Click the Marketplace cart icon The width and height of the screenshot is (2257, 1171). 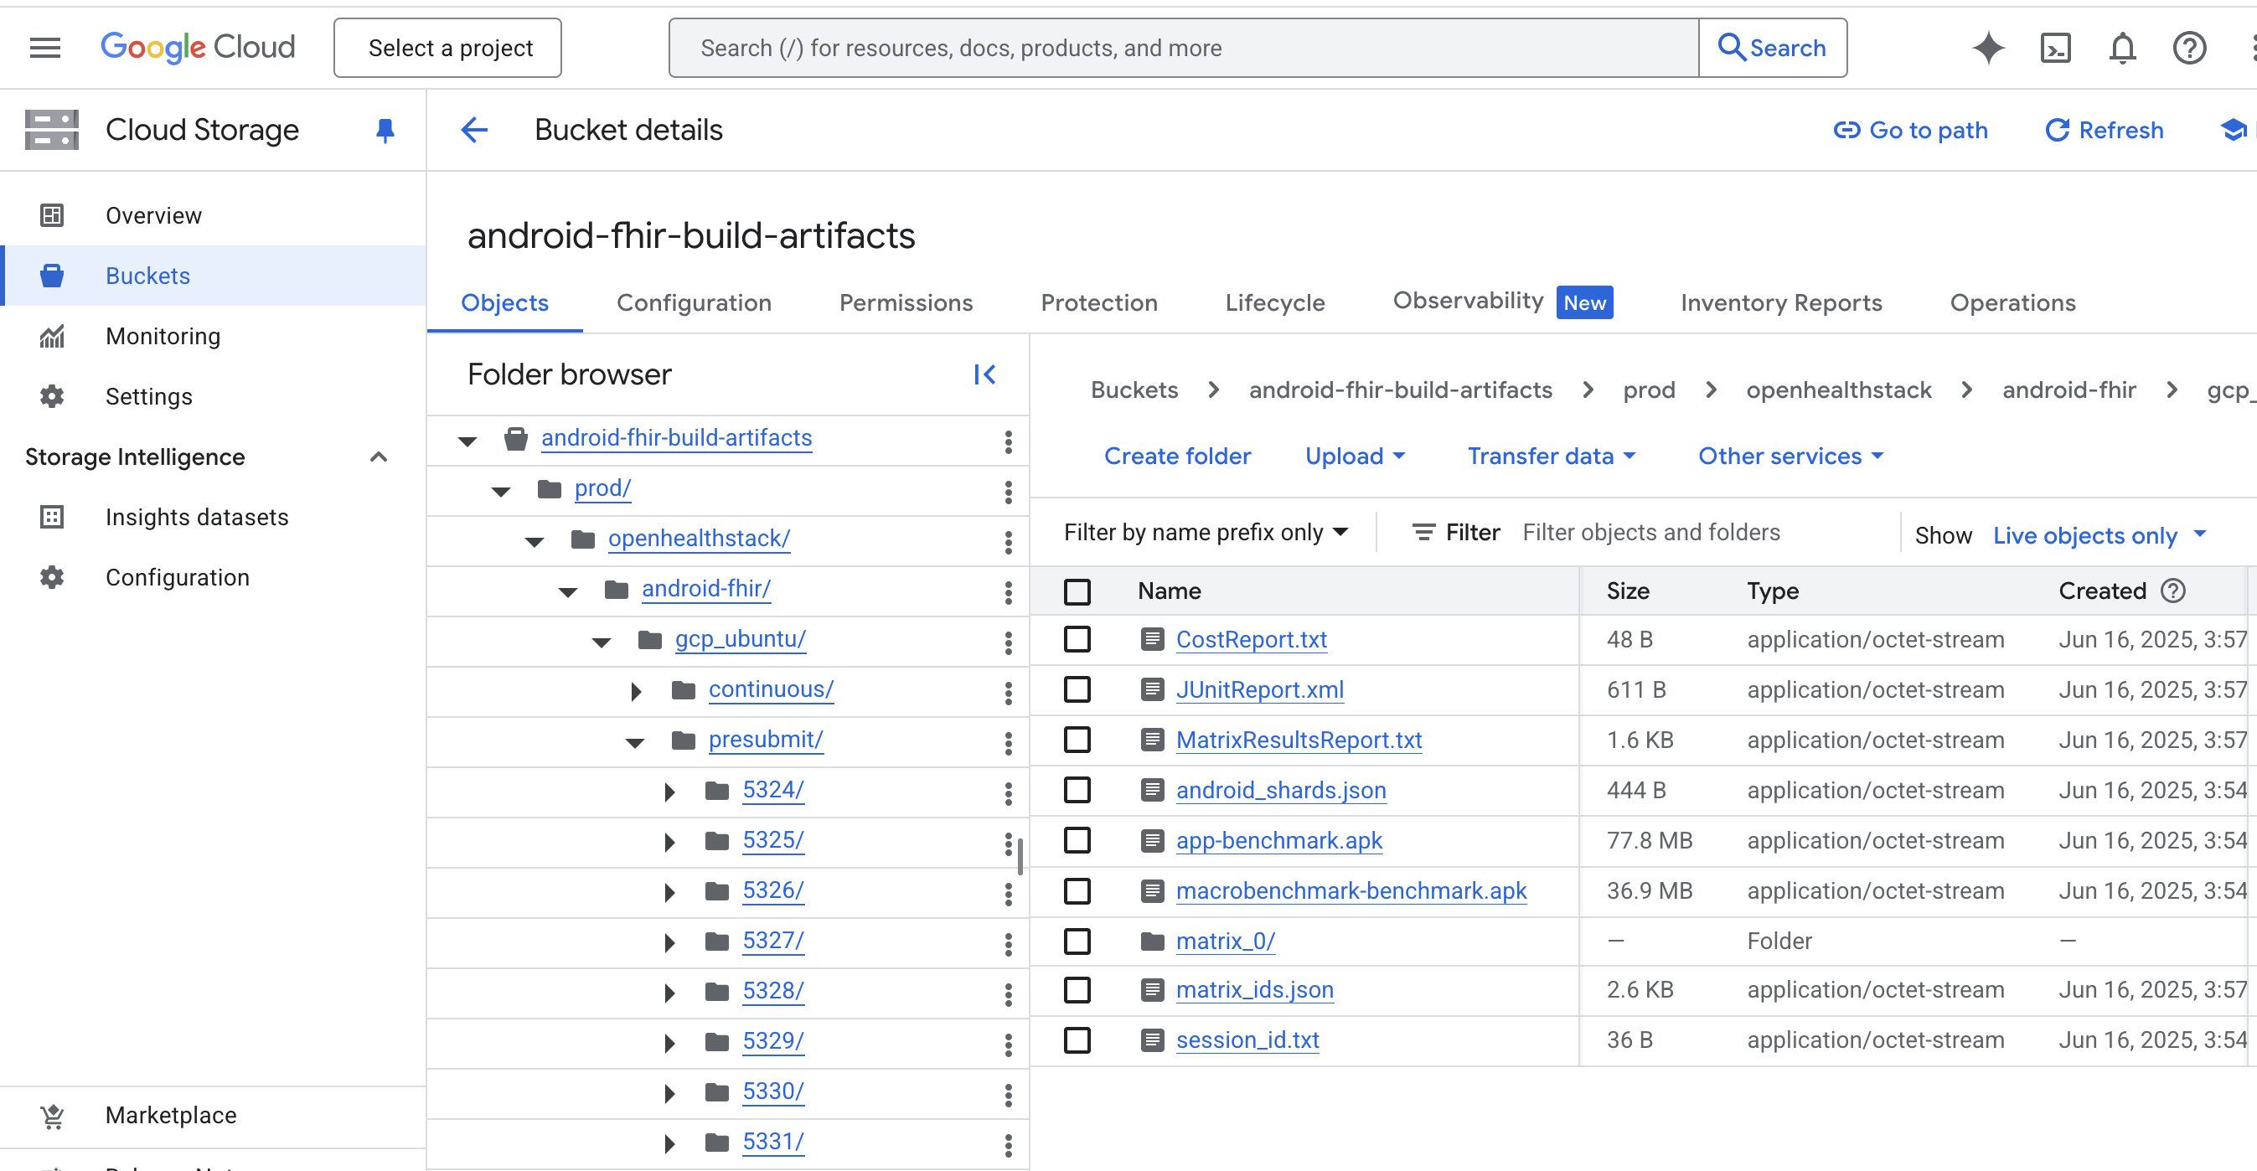[x=52, y=1115]
